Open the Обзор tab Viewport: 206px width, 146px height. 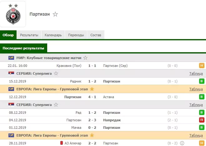(x=8, y=35)
